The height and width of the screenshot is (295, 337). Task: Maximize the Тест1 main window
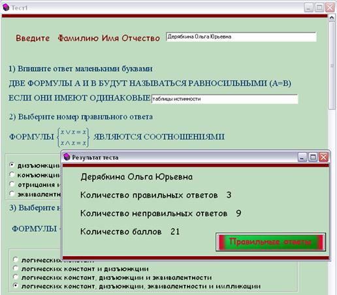pyautogui.click(x=319, y=8)
